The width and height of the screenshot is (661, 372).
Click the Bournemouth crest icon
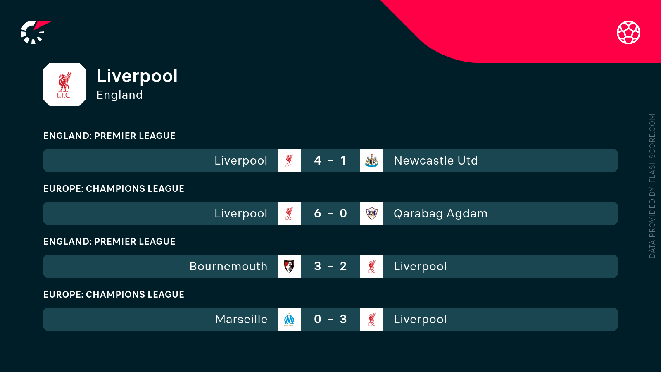tap(289, 266)
